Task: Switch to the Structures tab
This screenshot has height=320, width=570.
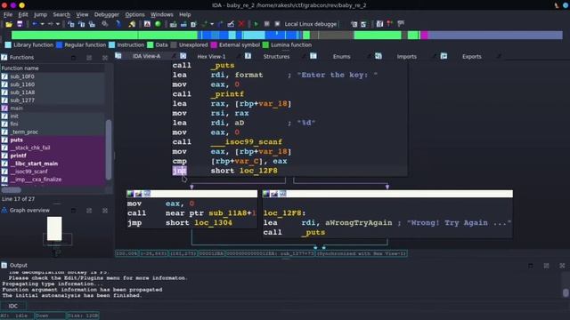Action: click(276, 56)
